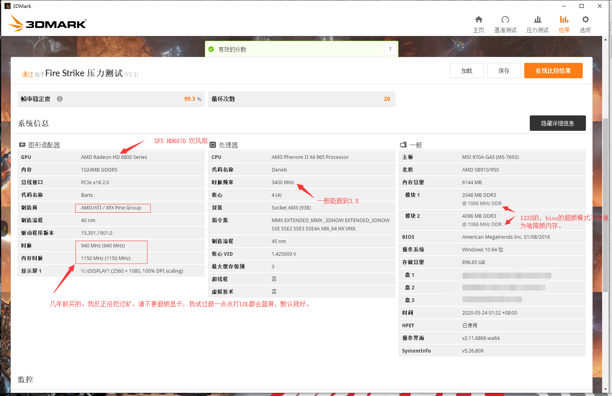612x396 pixels.
Task: Click 在线比较结果 compare online button
Action: click(553, 71)
